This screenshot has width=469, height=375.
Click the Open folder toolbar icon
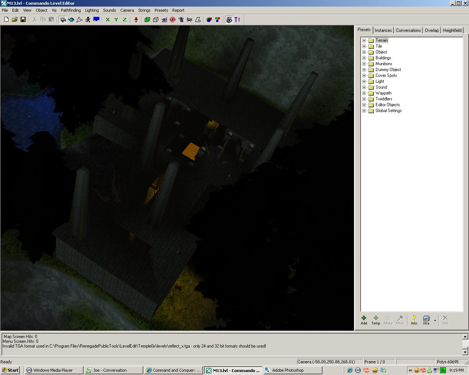(15, 20)
